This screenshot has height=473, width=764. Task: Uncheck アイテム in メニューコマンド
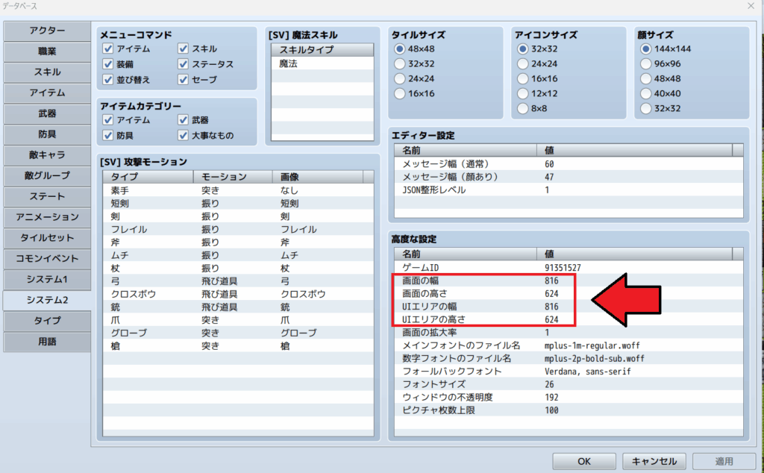point(108,48)
